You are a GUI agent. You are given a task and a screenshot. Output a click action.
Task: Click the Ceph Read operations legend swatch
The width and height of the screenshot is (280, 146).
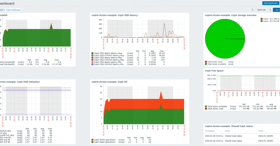click(93, 142)
